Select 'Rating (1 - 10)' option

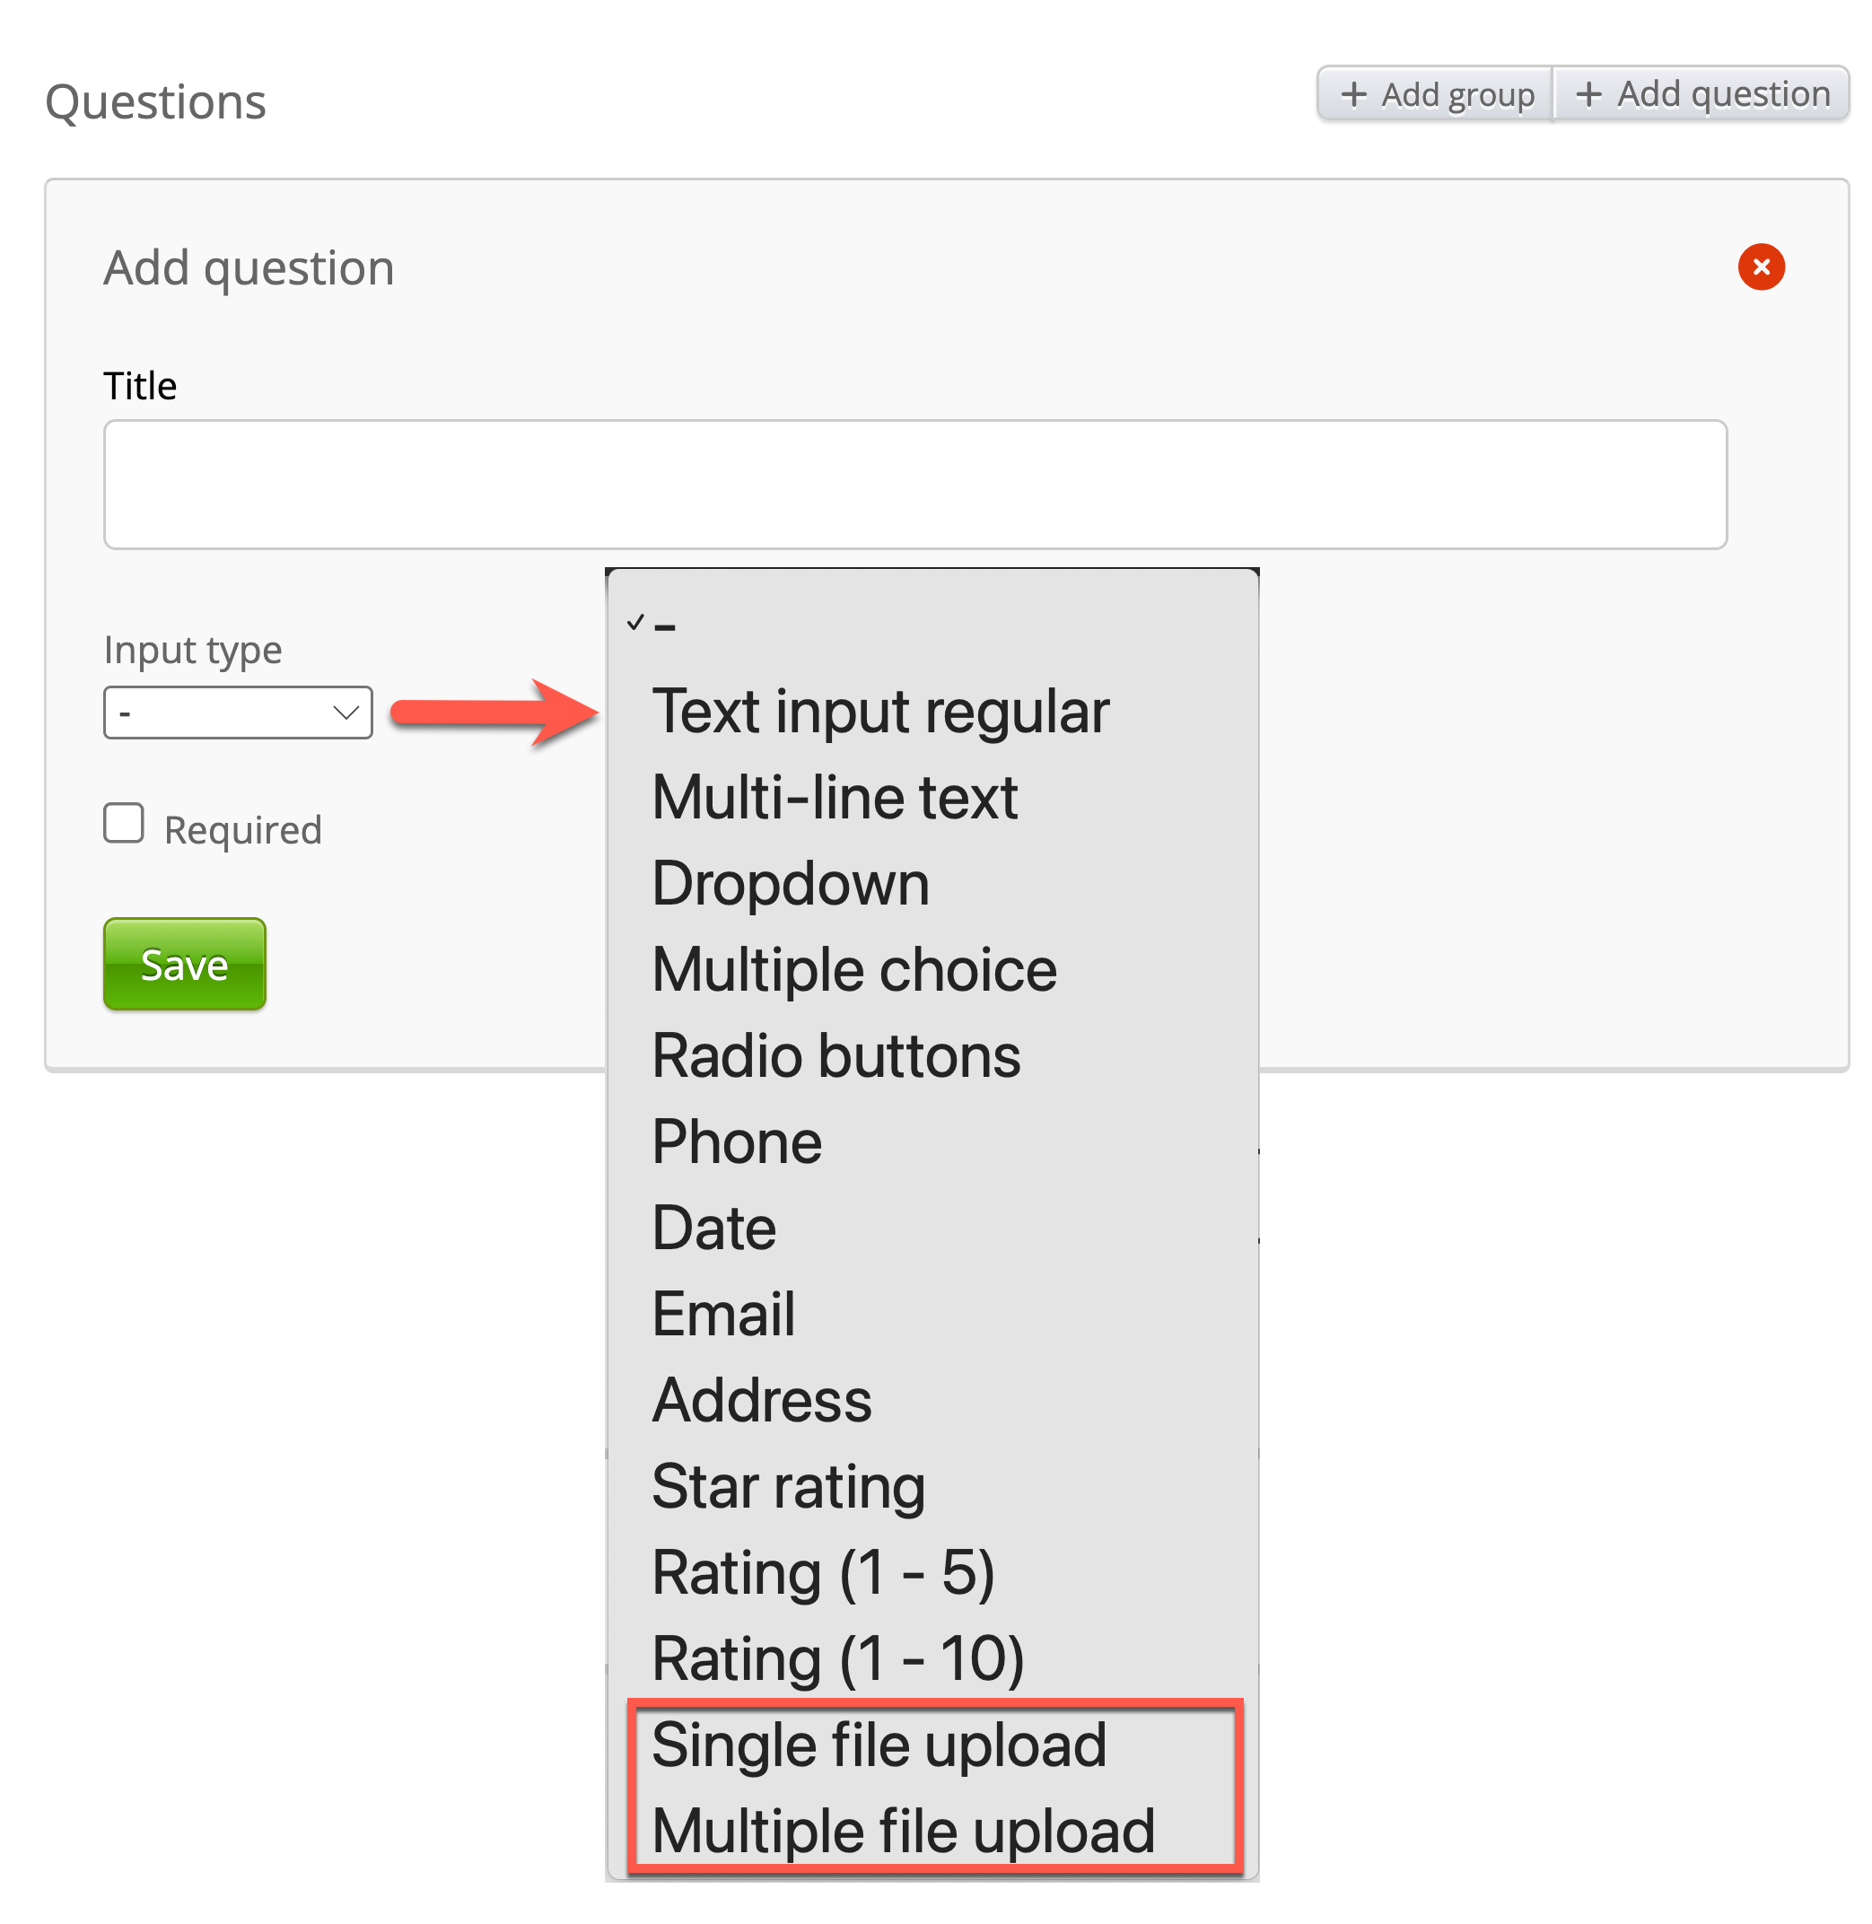pyautogui.click(x=837, y=1659)
